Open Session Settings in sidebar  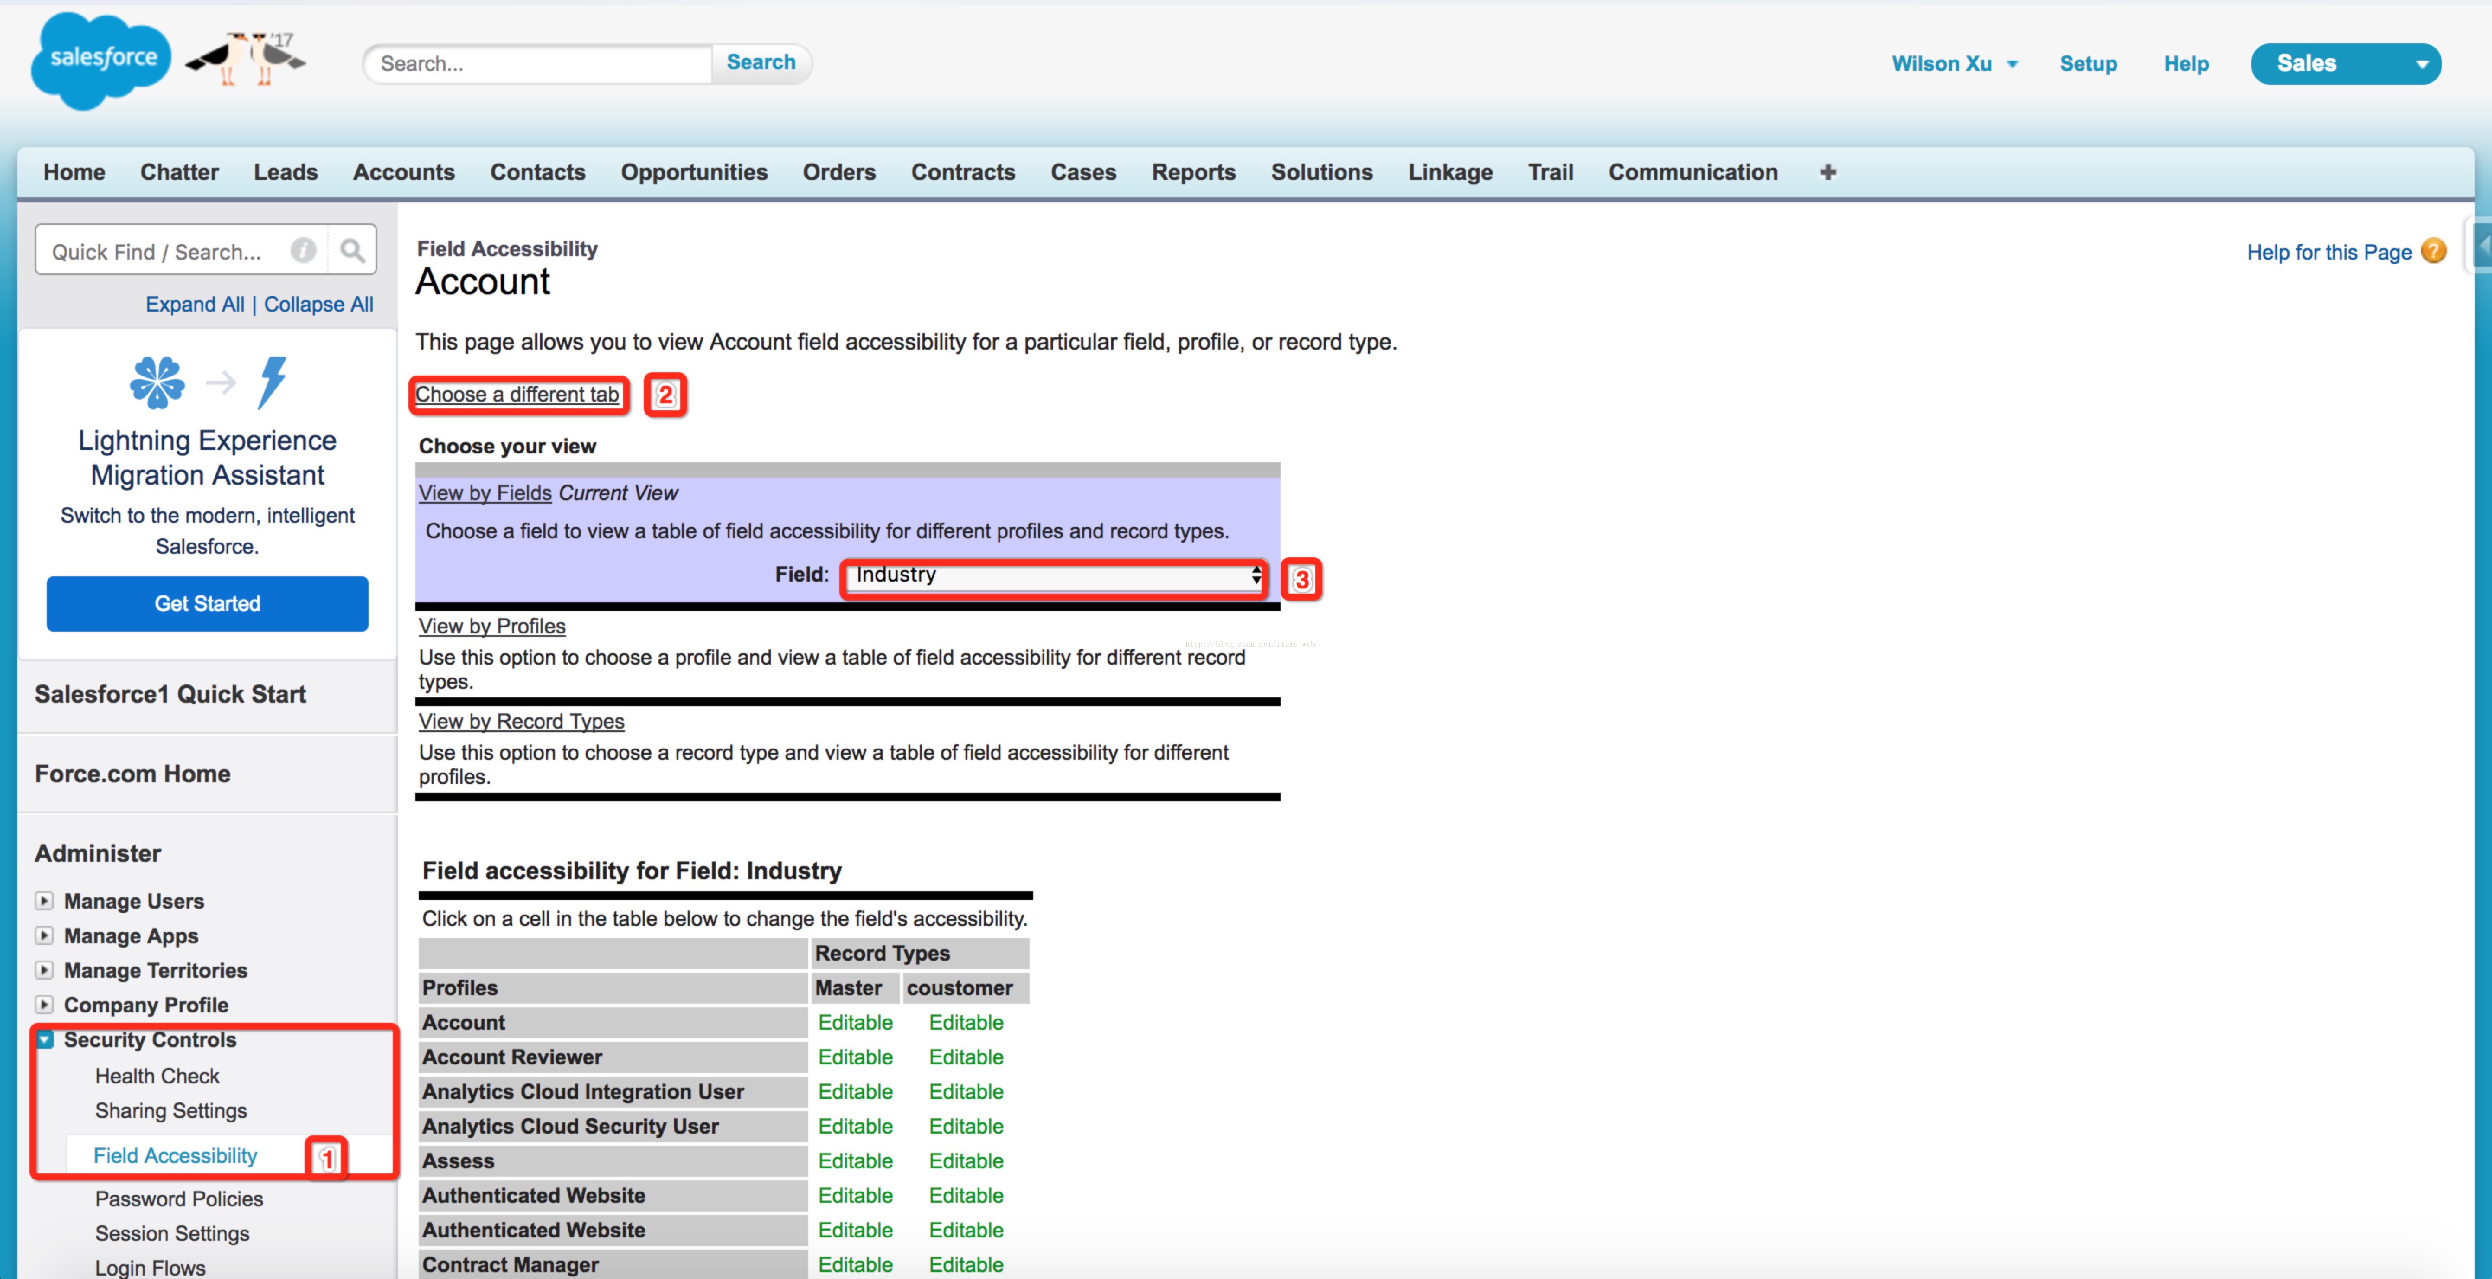172,1234
